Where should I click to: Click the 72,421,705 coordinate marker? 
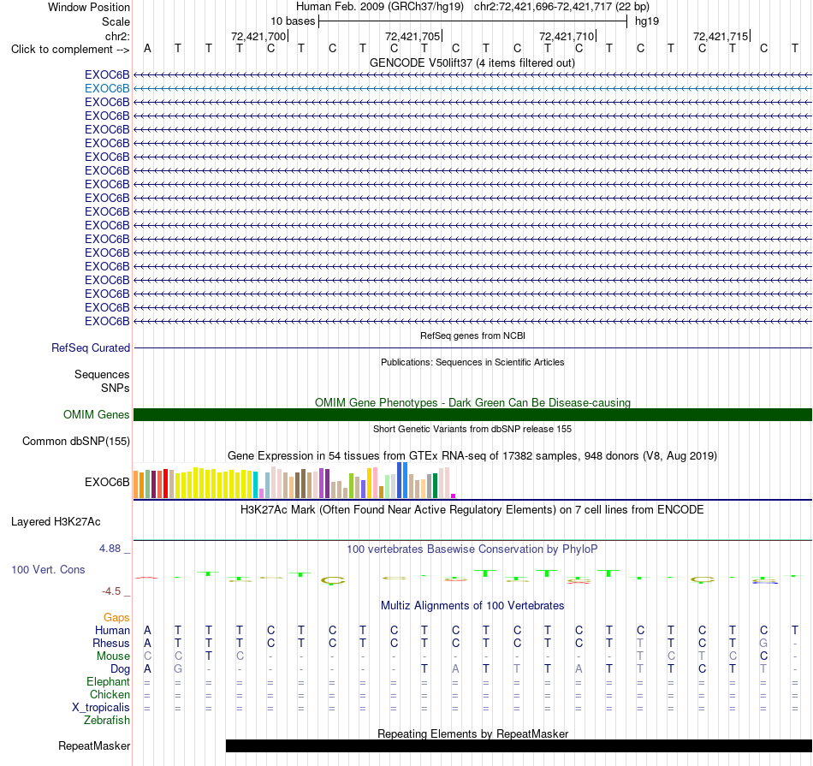coord(412,36)
